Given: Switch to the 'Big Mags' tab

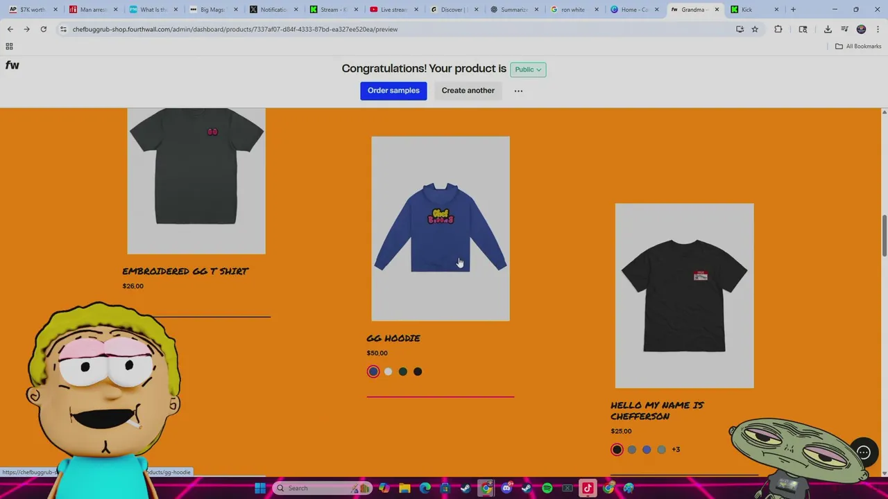Looking at the screenshot, I should pyautogui.click(x=213, y=10).
